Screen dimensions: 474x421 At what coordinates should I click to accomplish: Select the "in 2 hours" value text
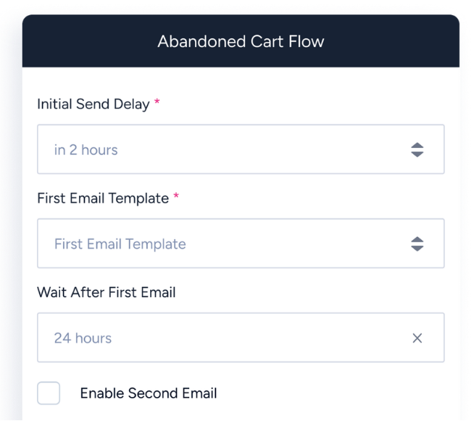click(86, 150)
